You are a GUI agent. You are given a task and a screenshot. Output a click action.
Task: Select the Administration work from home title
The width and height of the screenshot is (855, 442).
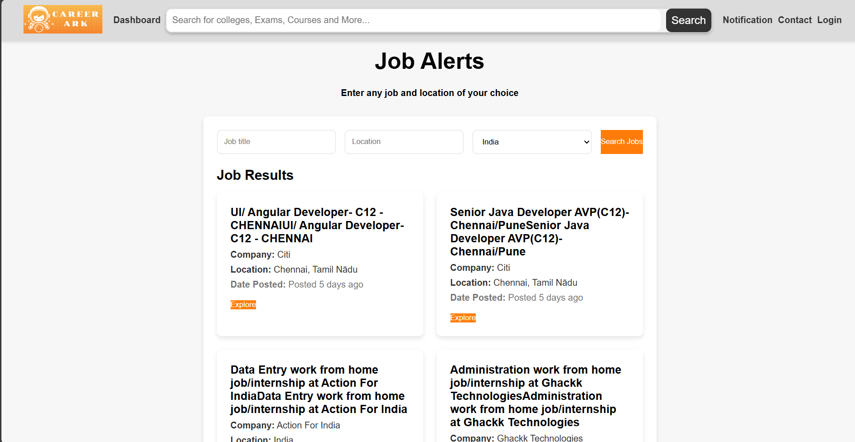click(x=536, y=396)
